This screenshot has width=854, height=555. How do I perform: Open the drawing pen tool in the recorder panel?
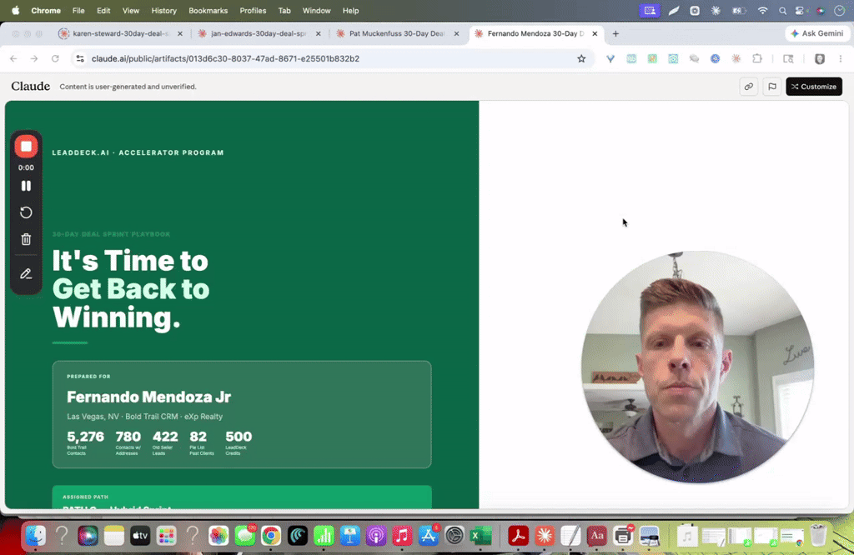pos(26,274)
